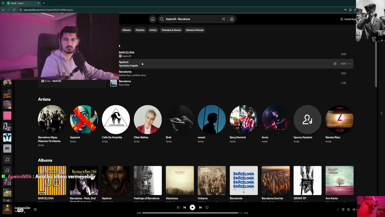Open Rune Dale Barcelona album cover thumbnail
The width and height of the screenshot is (385, 217).
click(113, 83)
